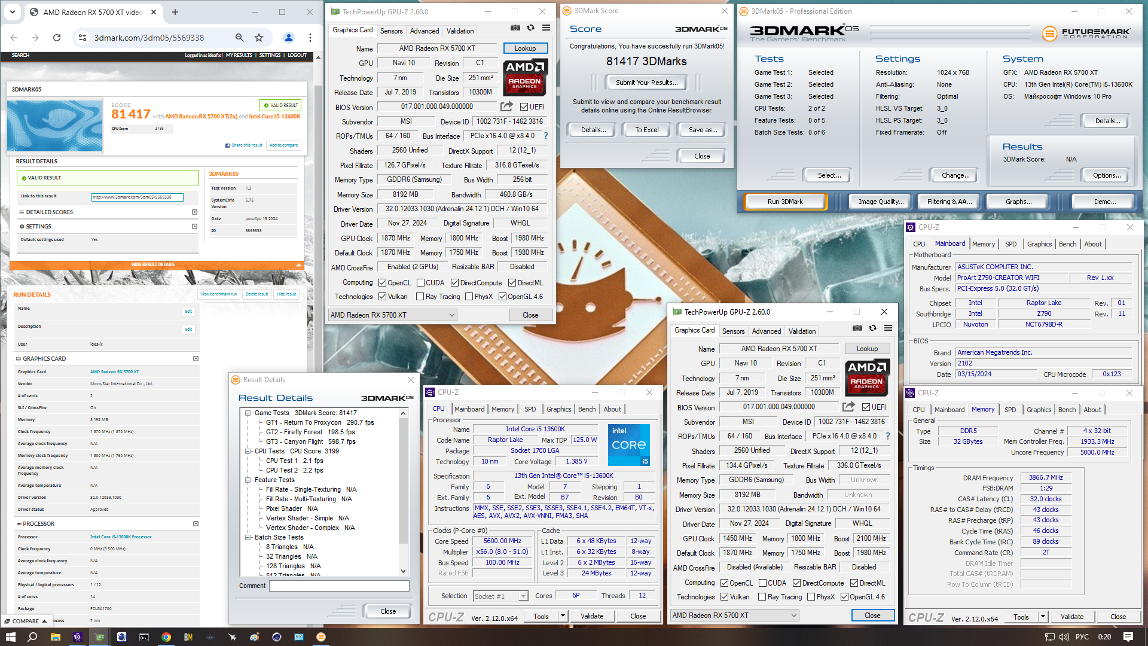
Task: Open Validation tab in bottom GPU-Z window
Action: click(x=802, y=331)
